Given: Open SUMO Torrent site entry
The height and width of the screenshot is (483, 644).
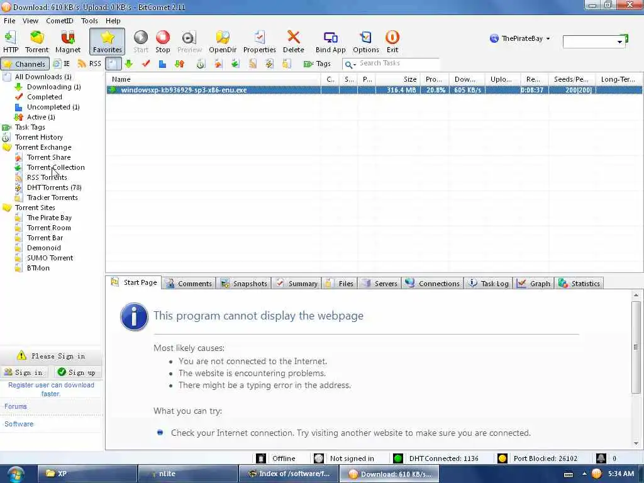Looking at the screenshot, I should click(x=50, y=258).
